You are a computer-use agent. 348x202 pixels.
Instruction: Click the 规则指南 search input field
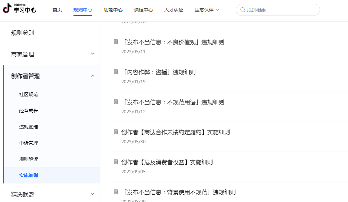point(281,10)
